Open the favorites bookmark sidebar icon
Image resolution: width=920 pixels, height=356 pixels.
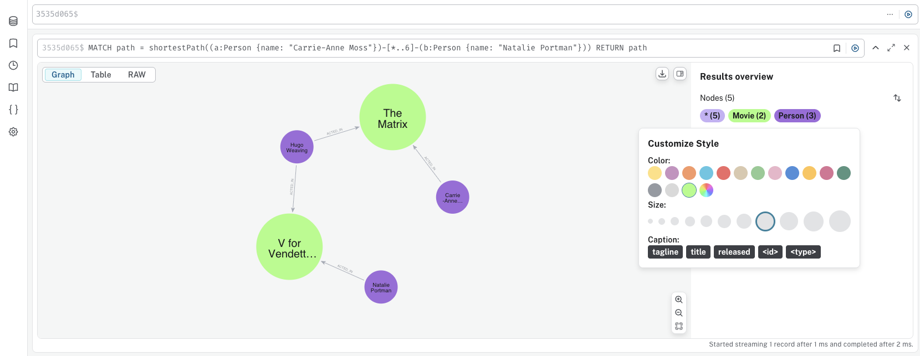13,43
